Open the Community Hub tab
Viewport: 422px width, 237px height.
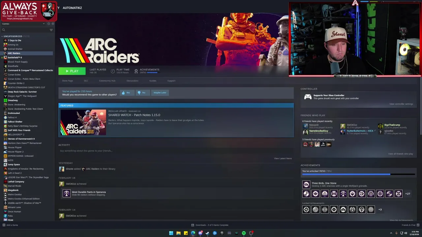click(107, 81)
